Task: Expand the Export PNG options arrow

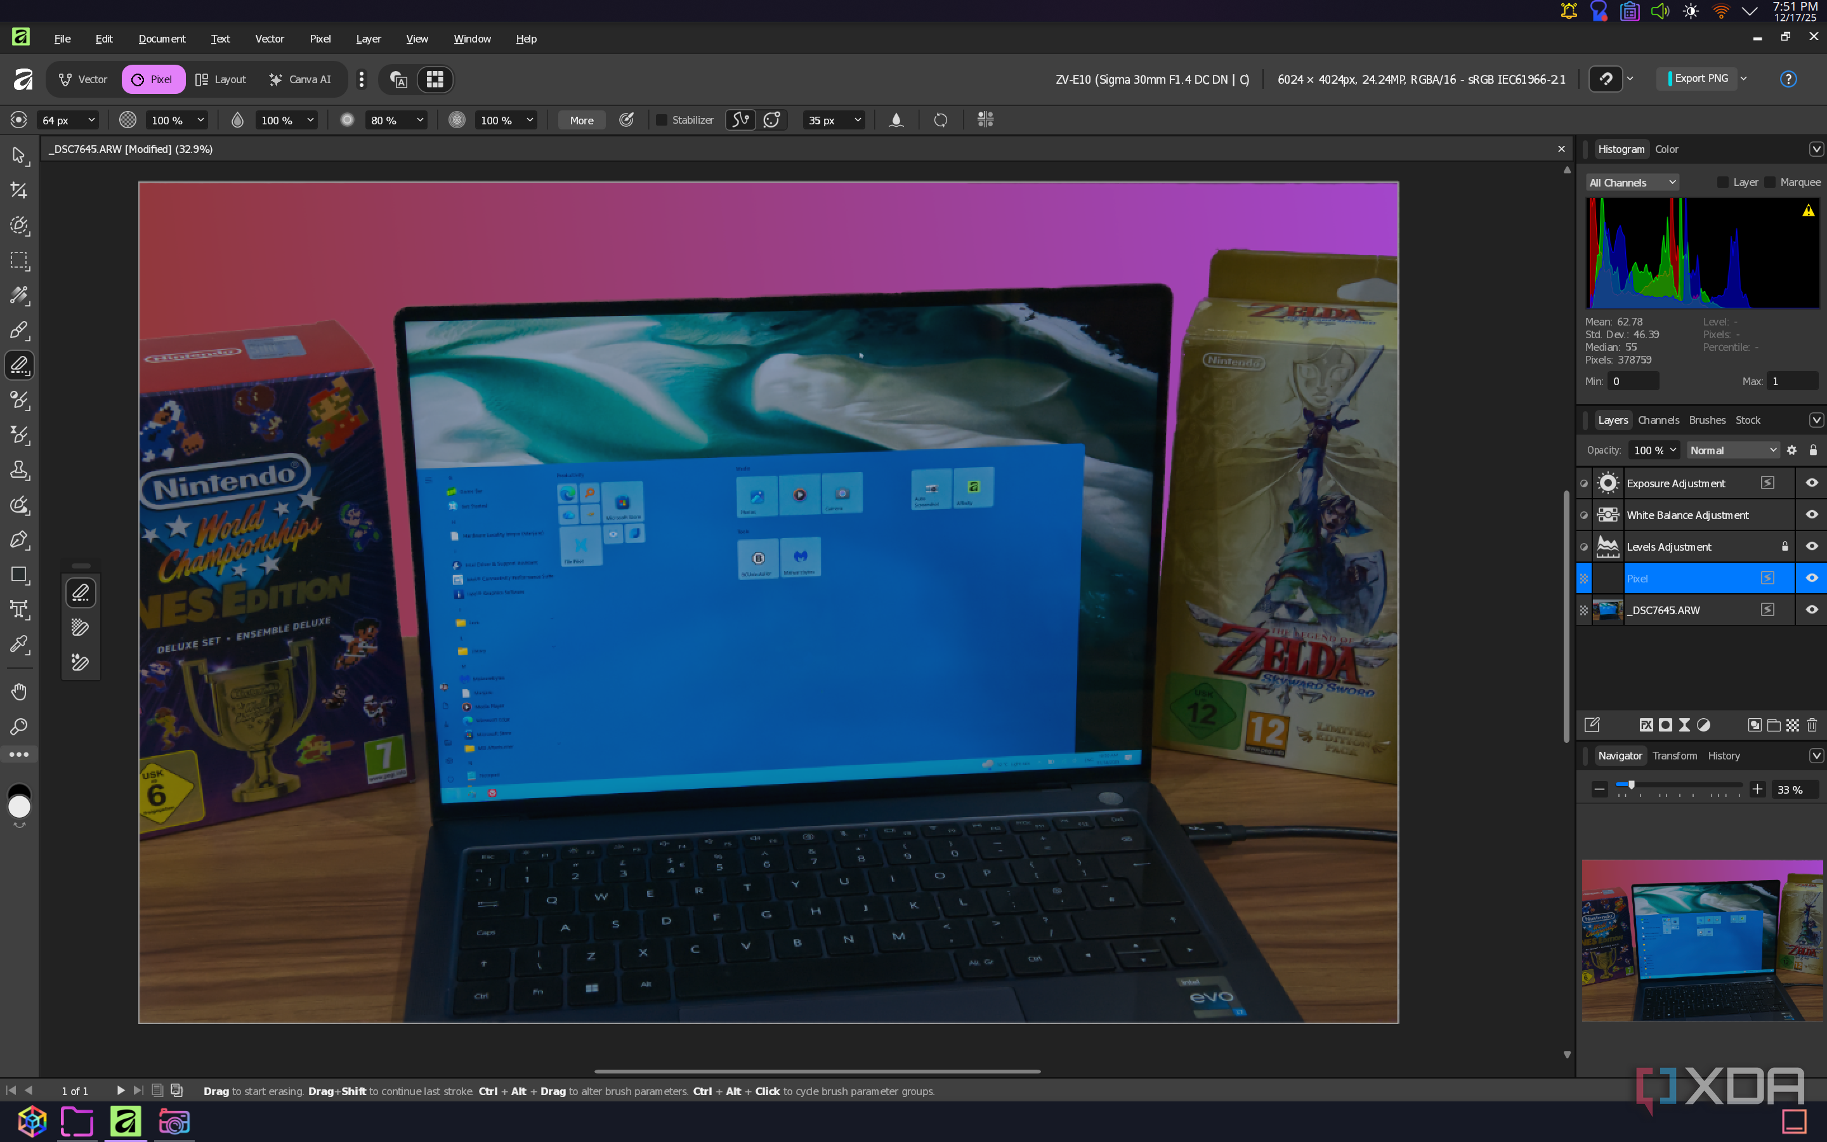Action: point(1744,79)
